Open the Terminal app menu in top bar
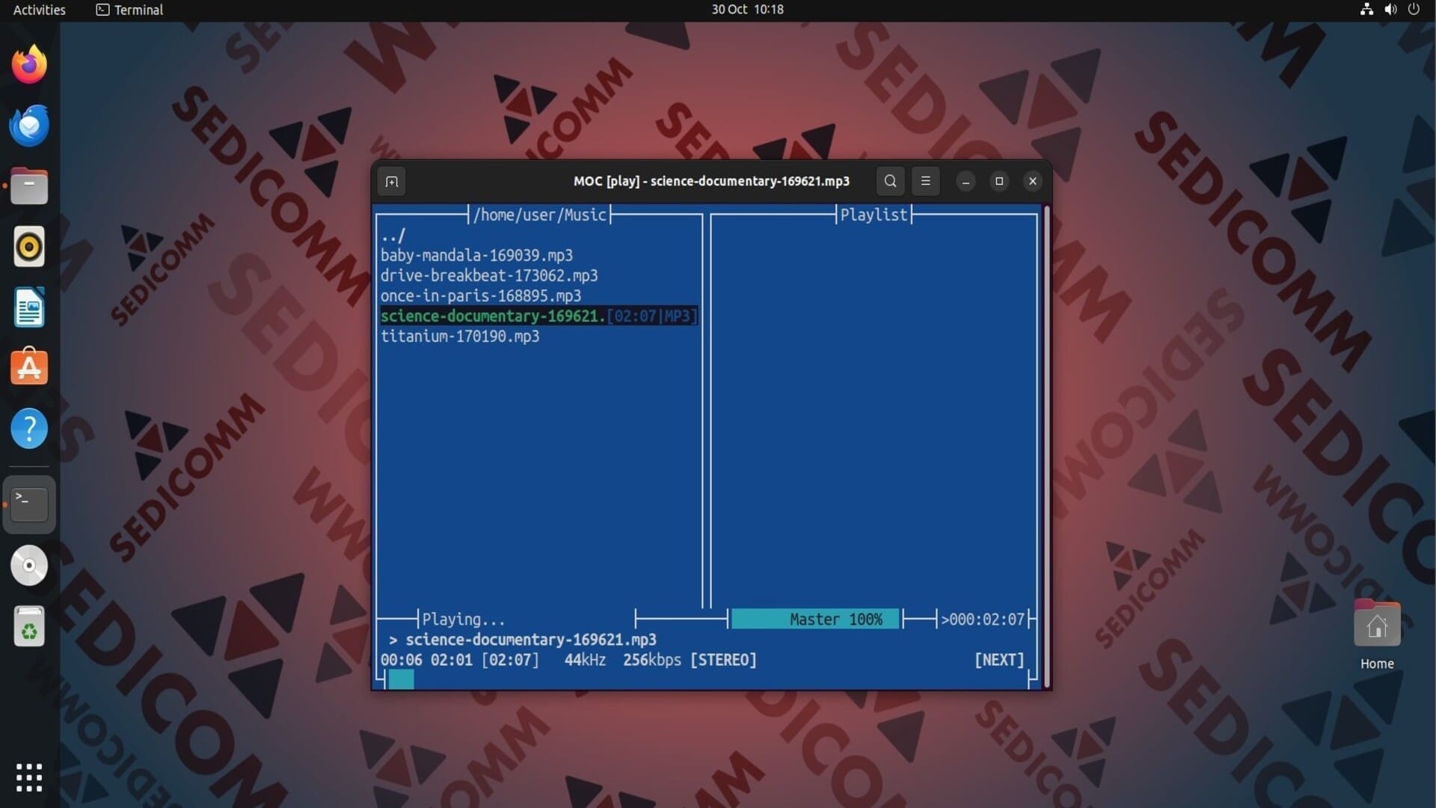 [129, 10]
